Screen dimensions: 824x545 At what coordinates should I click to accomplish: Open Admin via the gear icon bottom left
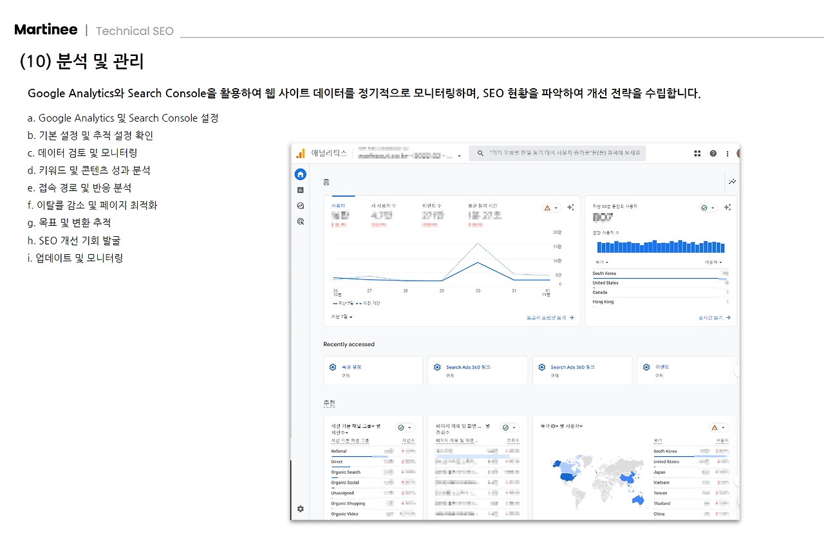coord(300,509)
